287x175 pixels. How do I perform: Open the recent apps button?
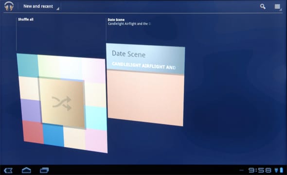[44, 170]
